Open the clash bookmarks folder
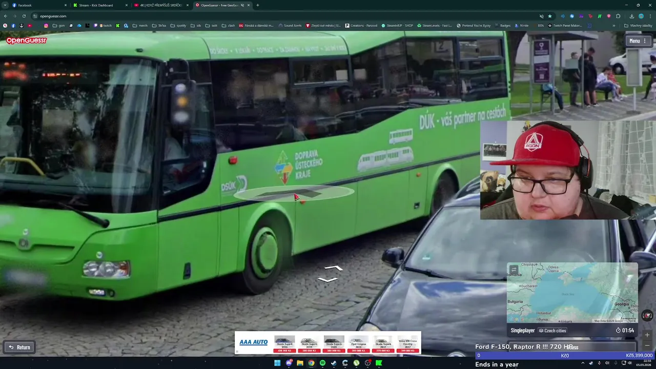Viewport: 656px width, 369px height. point(229,25)
